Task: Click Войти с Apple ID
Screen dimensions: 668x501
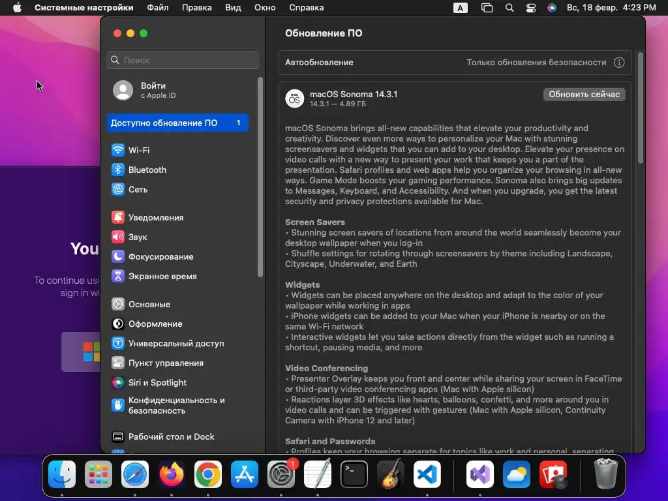Action: click(145, 90)
